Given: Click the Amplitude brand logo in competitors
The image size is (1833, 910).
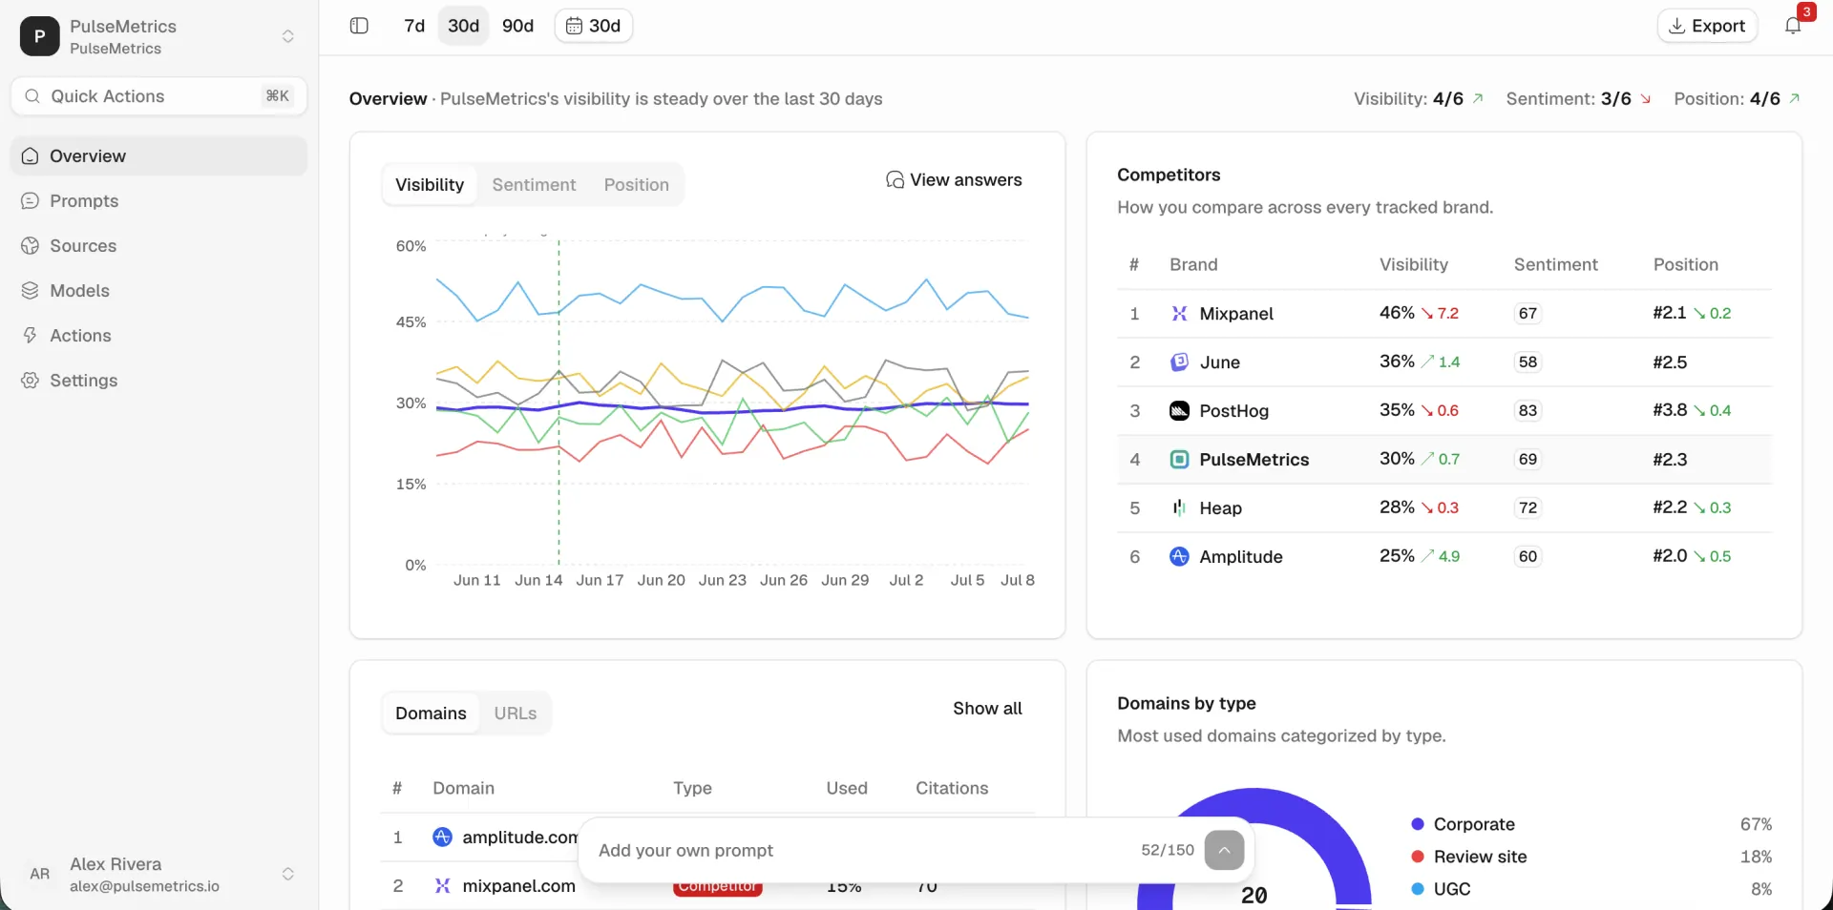Looking at the screenshot, I should [1179, 557].
